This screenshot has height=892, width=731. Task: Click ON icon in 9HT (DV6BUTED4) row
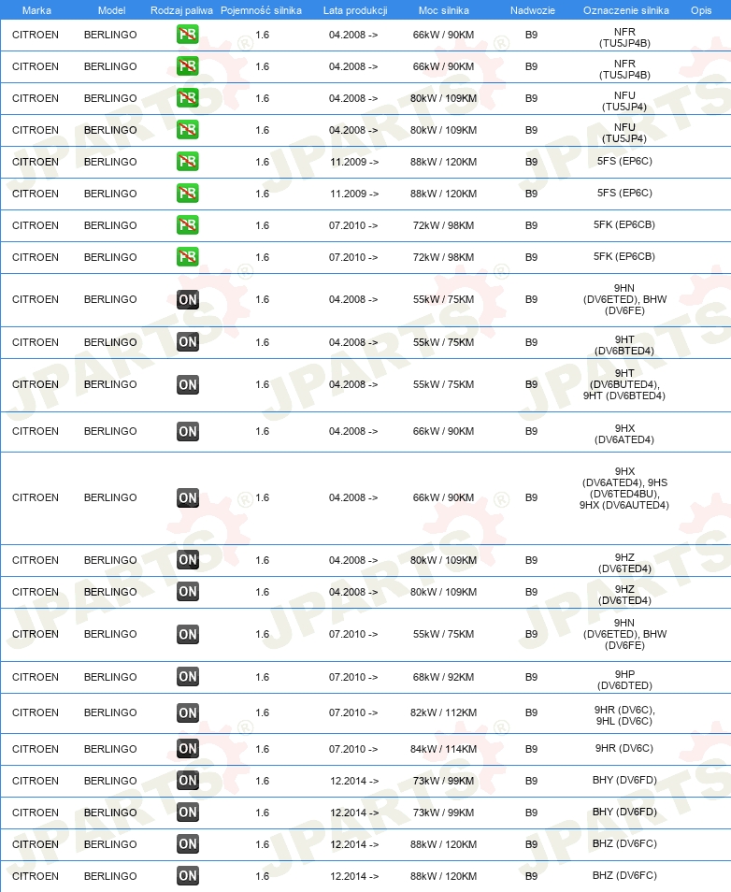click(188, 384)
